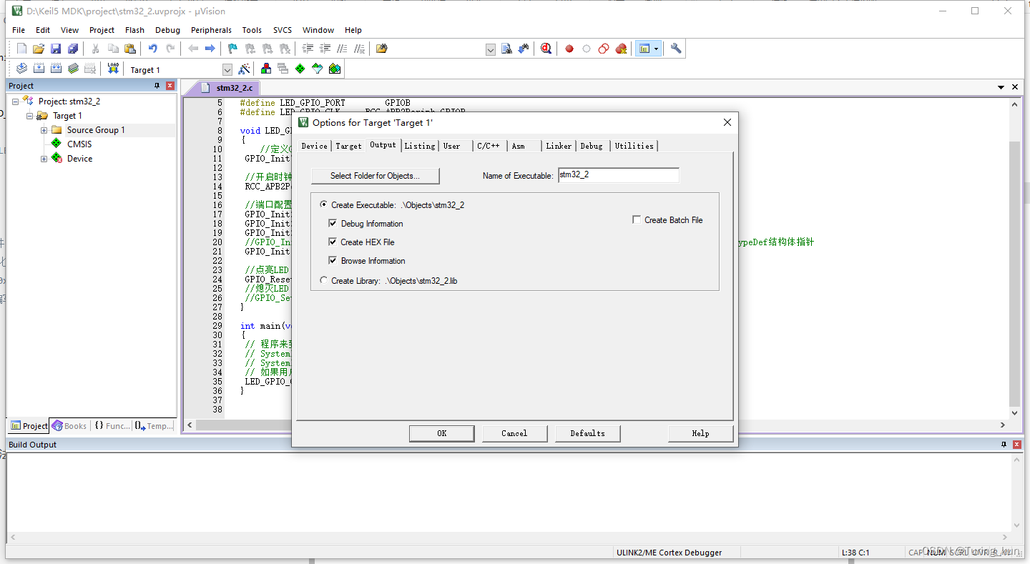Click Select Folder for Objects button
Image resolution: width=1030 pixels, height=564 pixels.
[375, 176]
